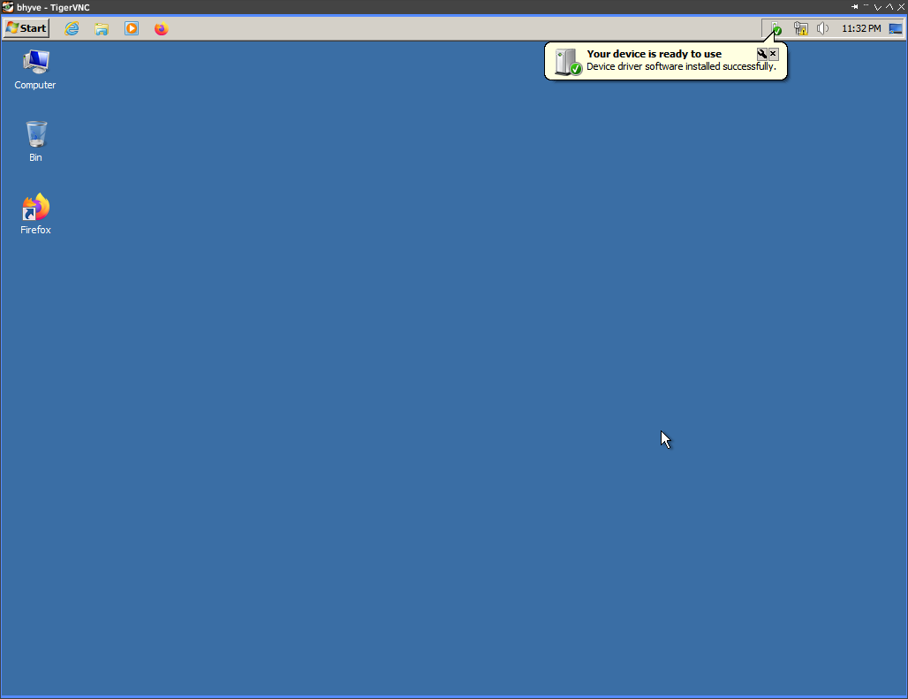The width and height of the screenshot is (908, 699).
Task: Launch Internet Explorer from the taskbar
Action: pyautogui.click(x=72, y=28)
